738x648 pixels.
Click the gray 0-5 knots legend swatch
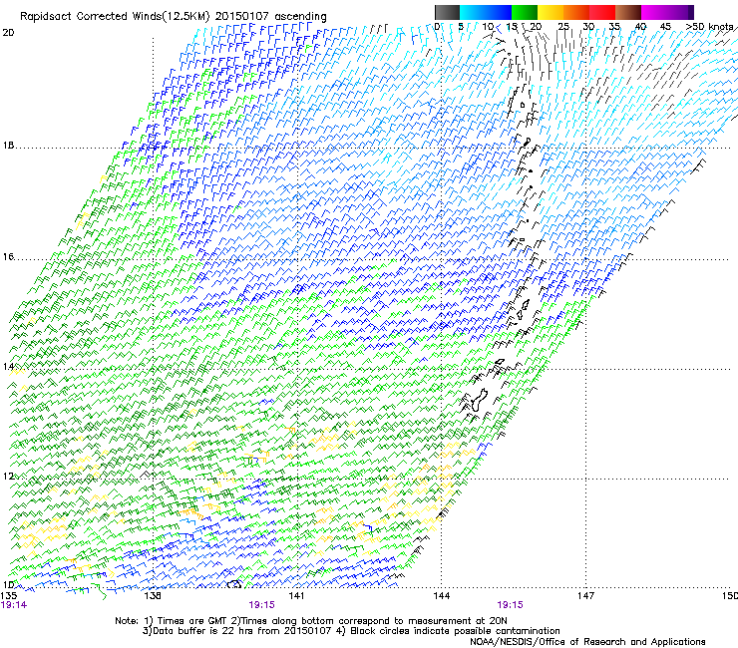447,12
